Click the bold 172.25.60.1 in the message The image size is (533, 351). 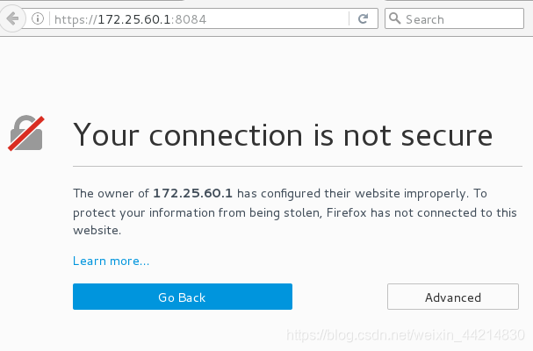(192, 193)
